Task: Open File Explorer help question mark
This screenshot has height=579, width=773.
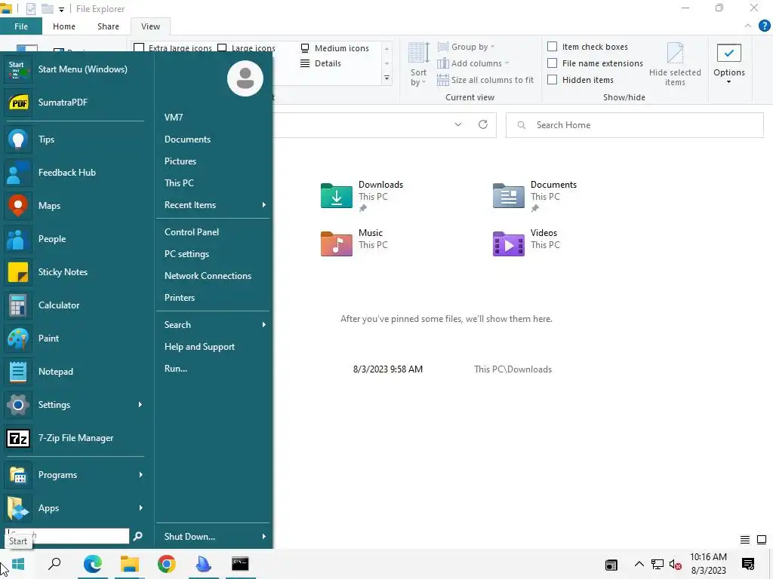Action: (x=764, y=26)
